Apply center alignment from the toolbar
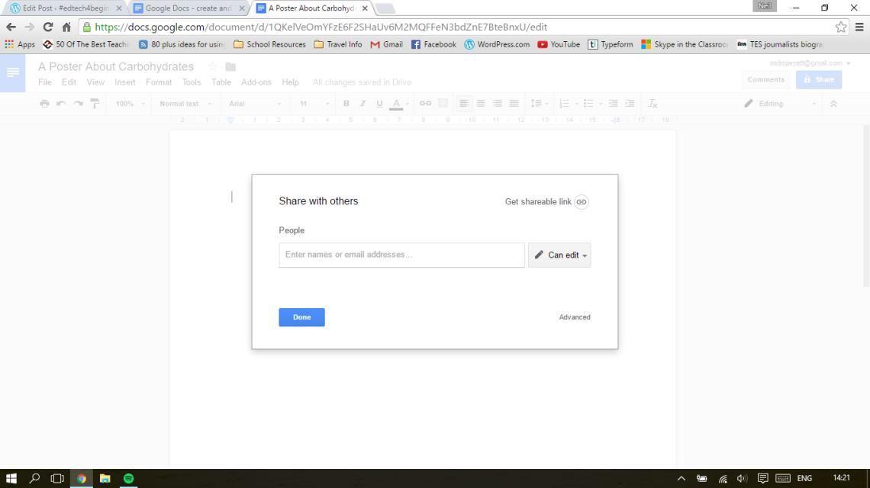This screenshot has height=488, width=870. pos(481,103)
